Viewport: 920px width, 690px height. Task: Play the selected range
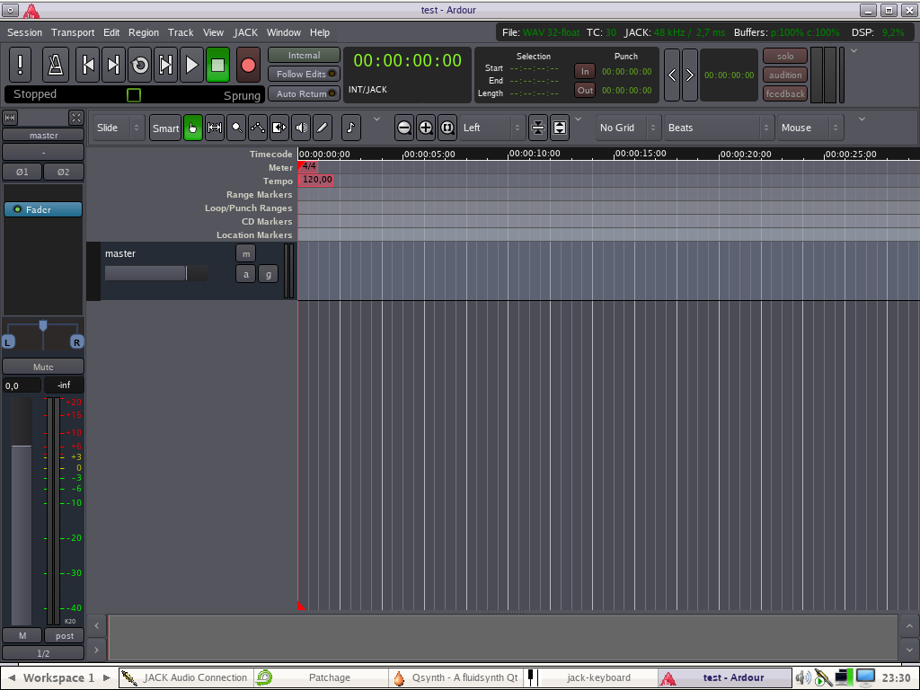coord(165,65)
